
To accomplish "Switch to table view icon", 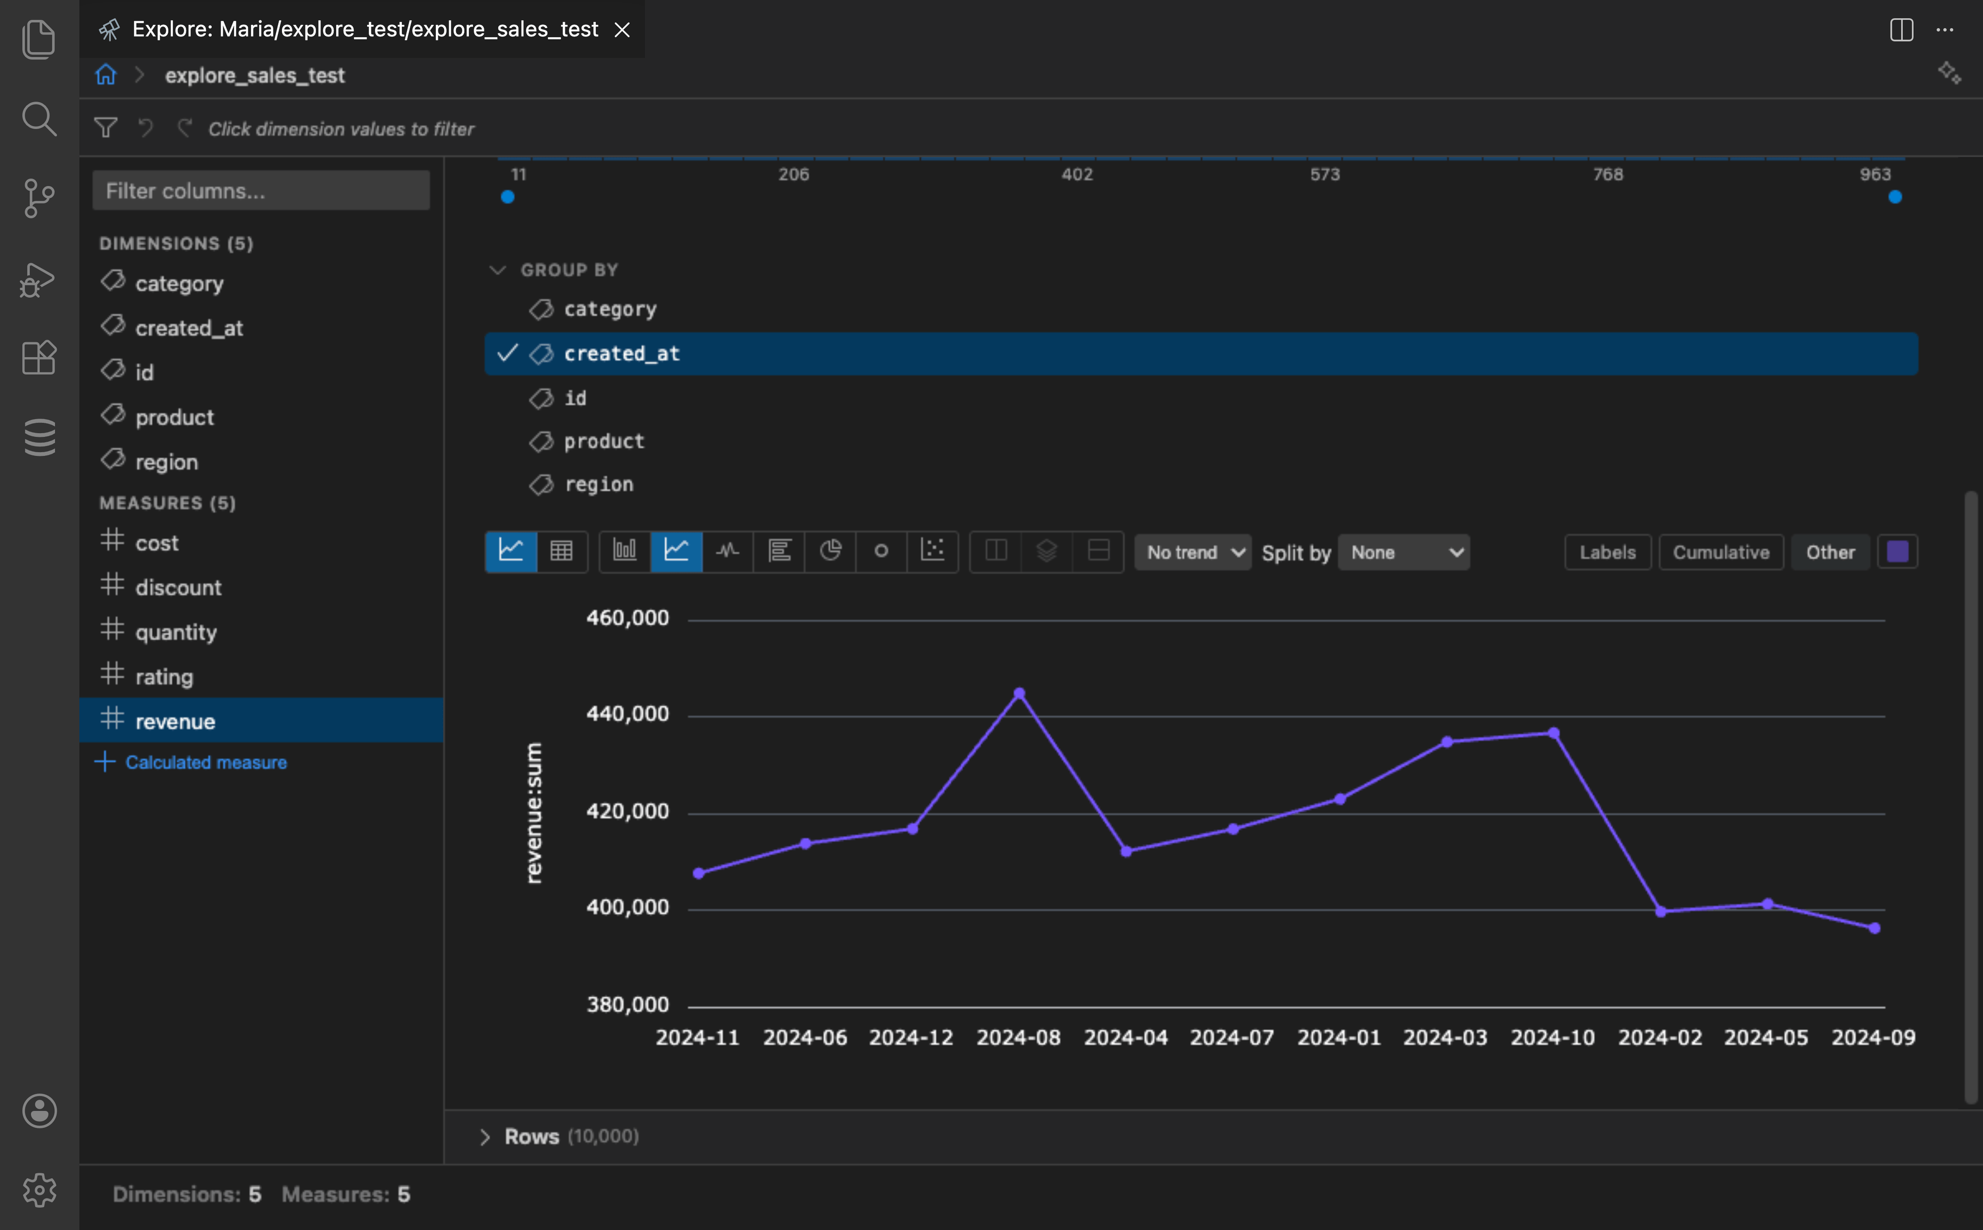I will [x=561, y=552].
